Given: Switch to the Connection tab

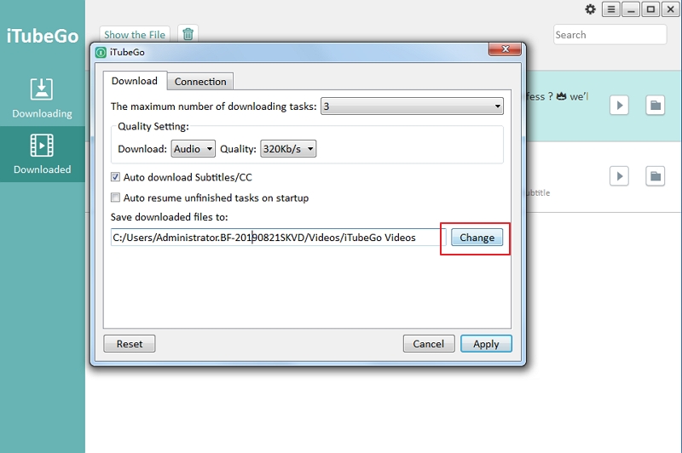Looking at the screenshot, I should [200, 82].
